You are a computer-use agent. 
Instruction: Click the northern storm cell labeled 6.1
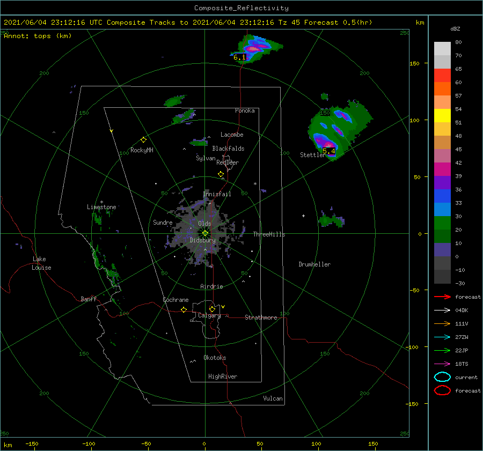257,48
